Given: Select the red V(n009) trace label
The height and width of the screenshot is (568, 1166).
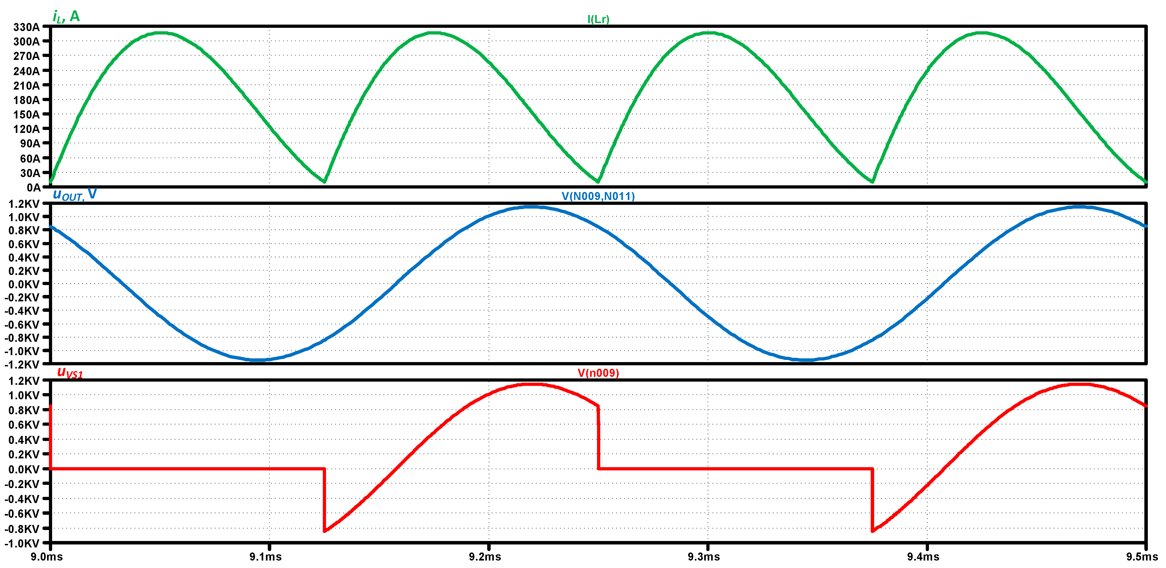Looking at the screenshot, I should point(598,373).
